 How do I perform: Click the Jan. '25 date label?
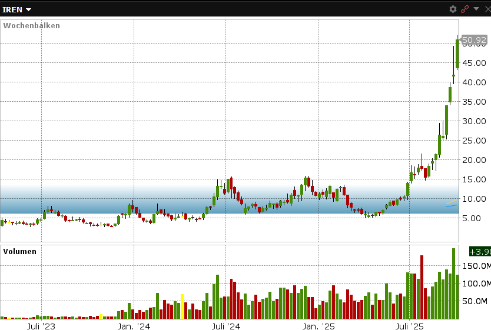pyautogui.click(x=319, y=326)
